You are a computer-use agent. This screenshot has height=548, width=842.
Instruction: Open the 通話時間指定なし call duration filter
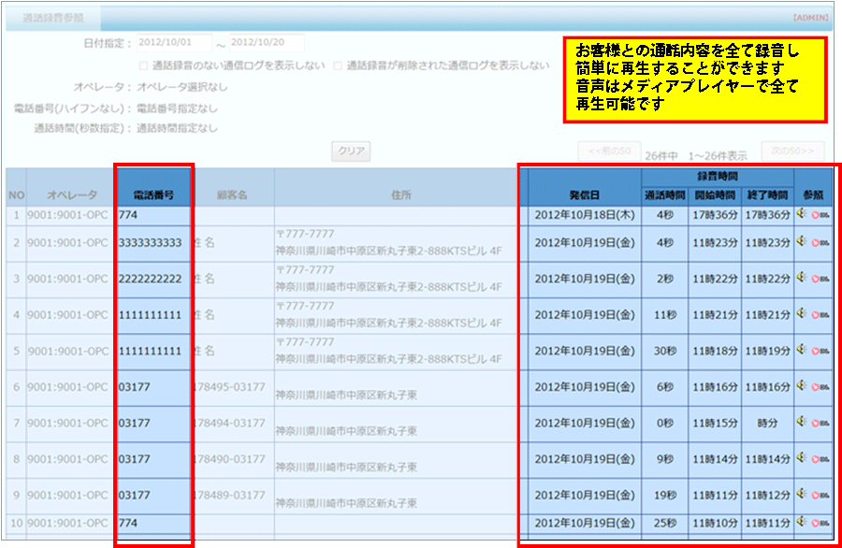point(177,128)
